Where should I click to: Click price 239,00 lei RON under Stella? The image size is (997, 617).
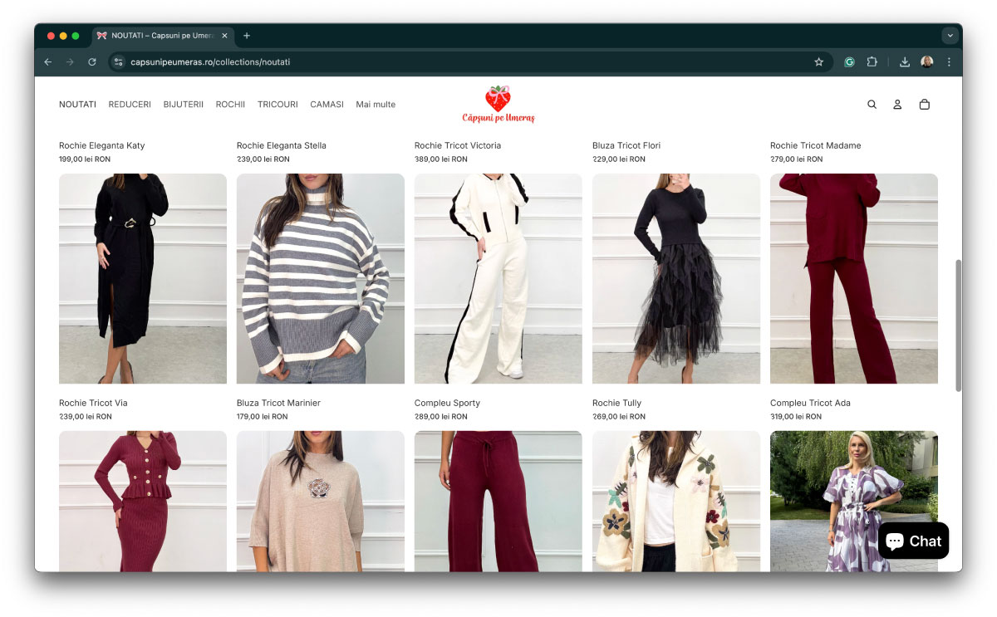[x=263, y=159]
